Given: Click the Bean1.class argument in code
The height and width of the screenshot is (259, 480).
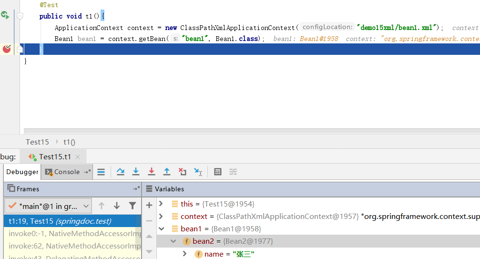Looking at the screenshot, I should [x=237, y=39].
